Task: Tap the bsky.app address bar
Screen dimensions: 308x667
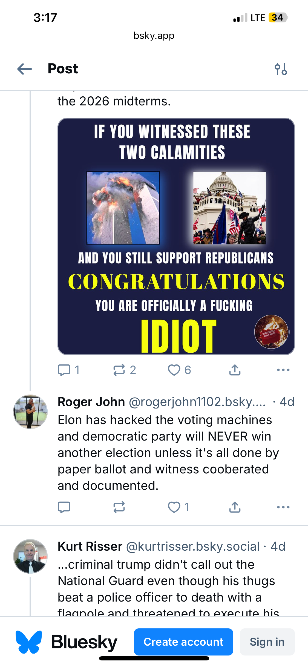Action: pyautogui.click(x=154, y=36)
